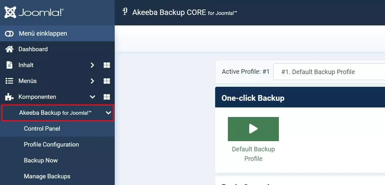Expand Menüs with its chevron arrow

(x=92, y=81)
